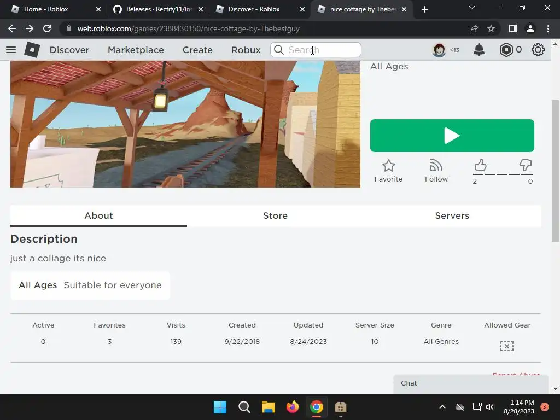The image size is (560, 420).
Task: Open the Robux balance icon
Action: 506,50
